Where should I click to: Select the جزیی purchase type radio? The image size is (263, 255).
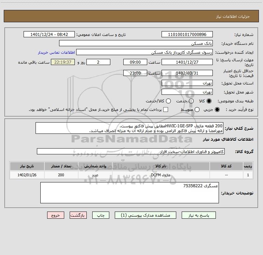[217, 110]
